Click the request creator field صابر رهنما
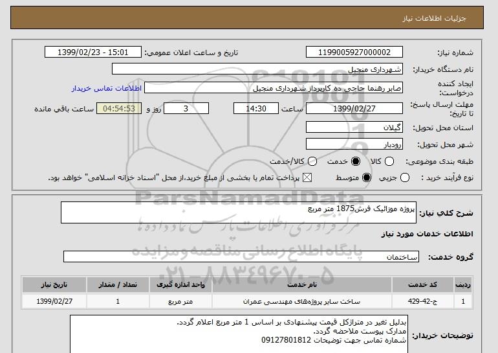The height and width of the screenshot is (353, 498). tap(274, 88)
